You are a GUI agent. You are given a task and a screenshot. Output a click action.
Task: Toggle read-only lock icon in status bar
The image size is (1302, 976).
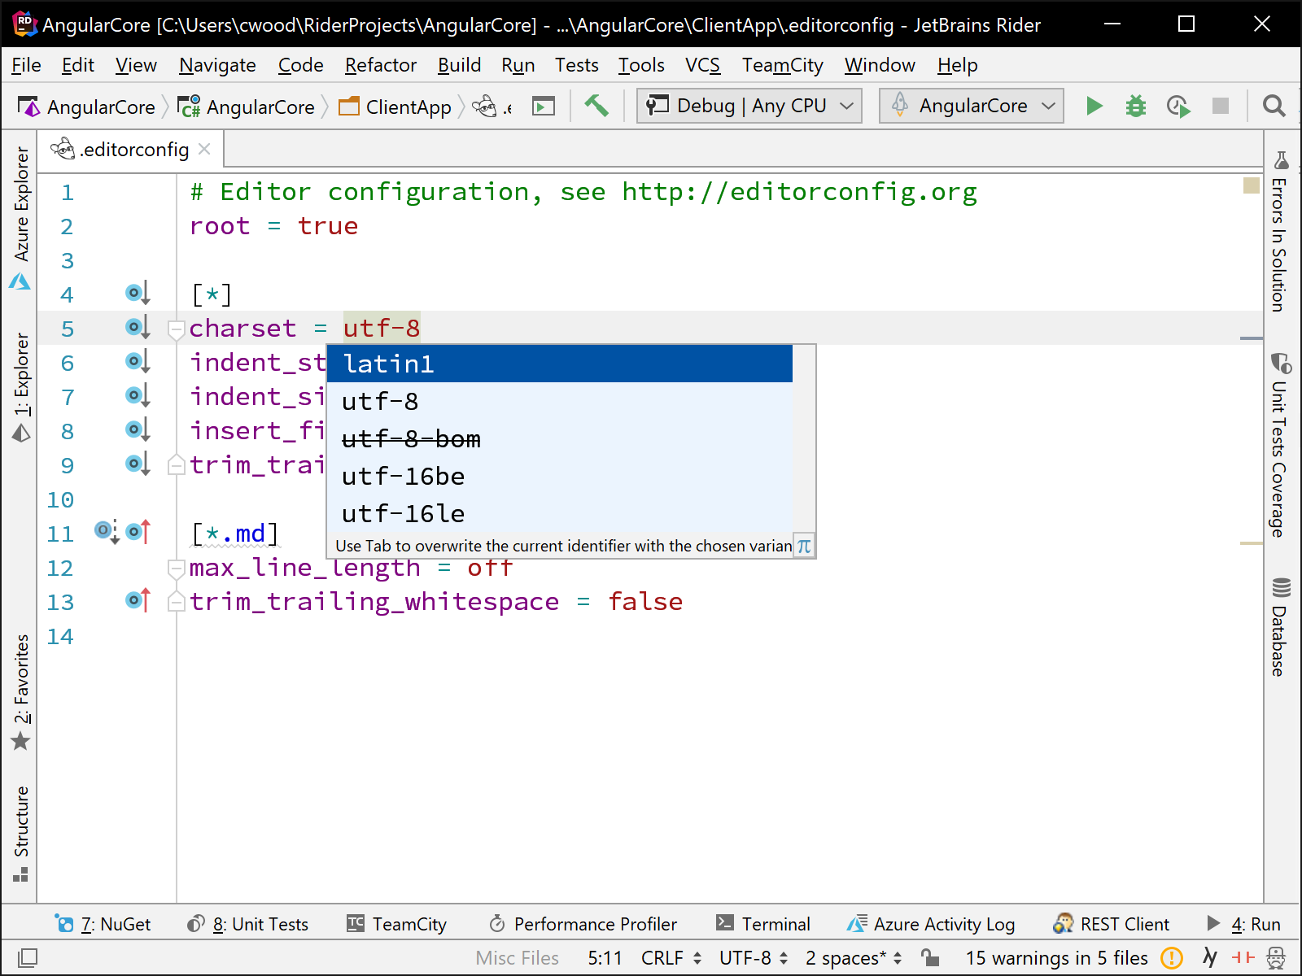929,957
